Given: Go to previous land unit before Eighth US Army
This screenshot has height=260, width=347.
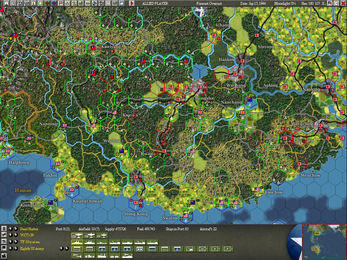Looking at the screenshot, I should [11, 248].
